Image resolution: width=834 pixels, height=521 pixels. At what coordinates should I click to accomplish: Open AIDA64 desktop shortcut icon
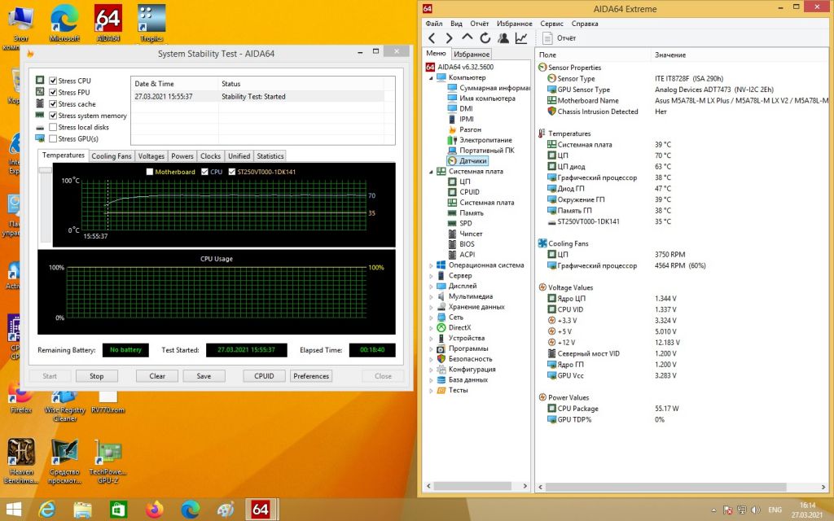click(x=108, y=23)
